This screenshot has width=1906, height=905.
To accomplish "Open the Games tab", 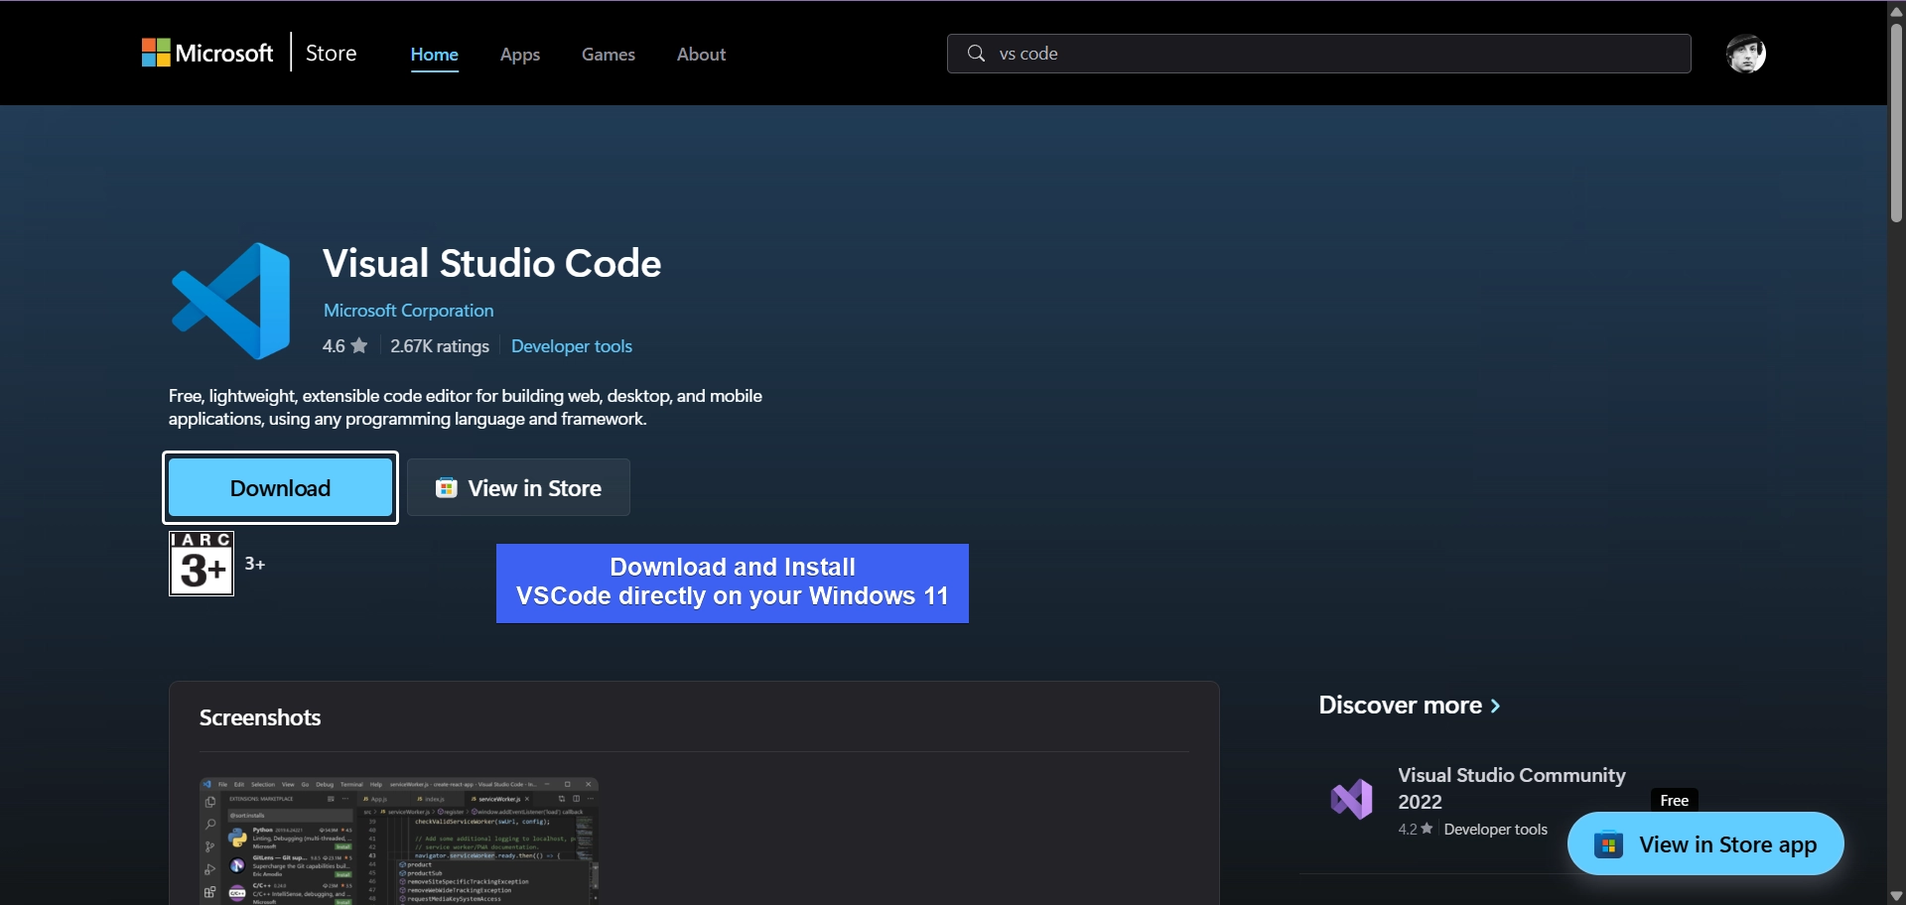I will (x=608, y=55).
